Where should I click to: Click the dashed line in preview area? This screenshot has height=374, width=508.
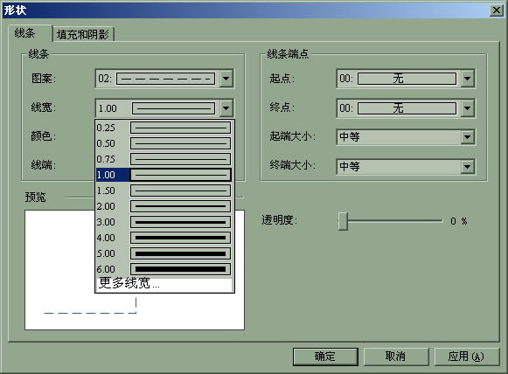[89, 313]
